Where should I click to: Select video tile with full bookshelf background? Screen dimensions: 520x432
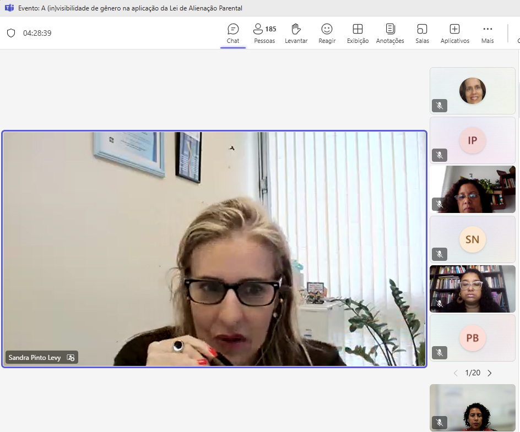tap(473, 289)
